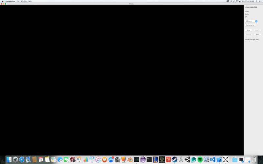Open Notes from the Dock

[47, 159]
